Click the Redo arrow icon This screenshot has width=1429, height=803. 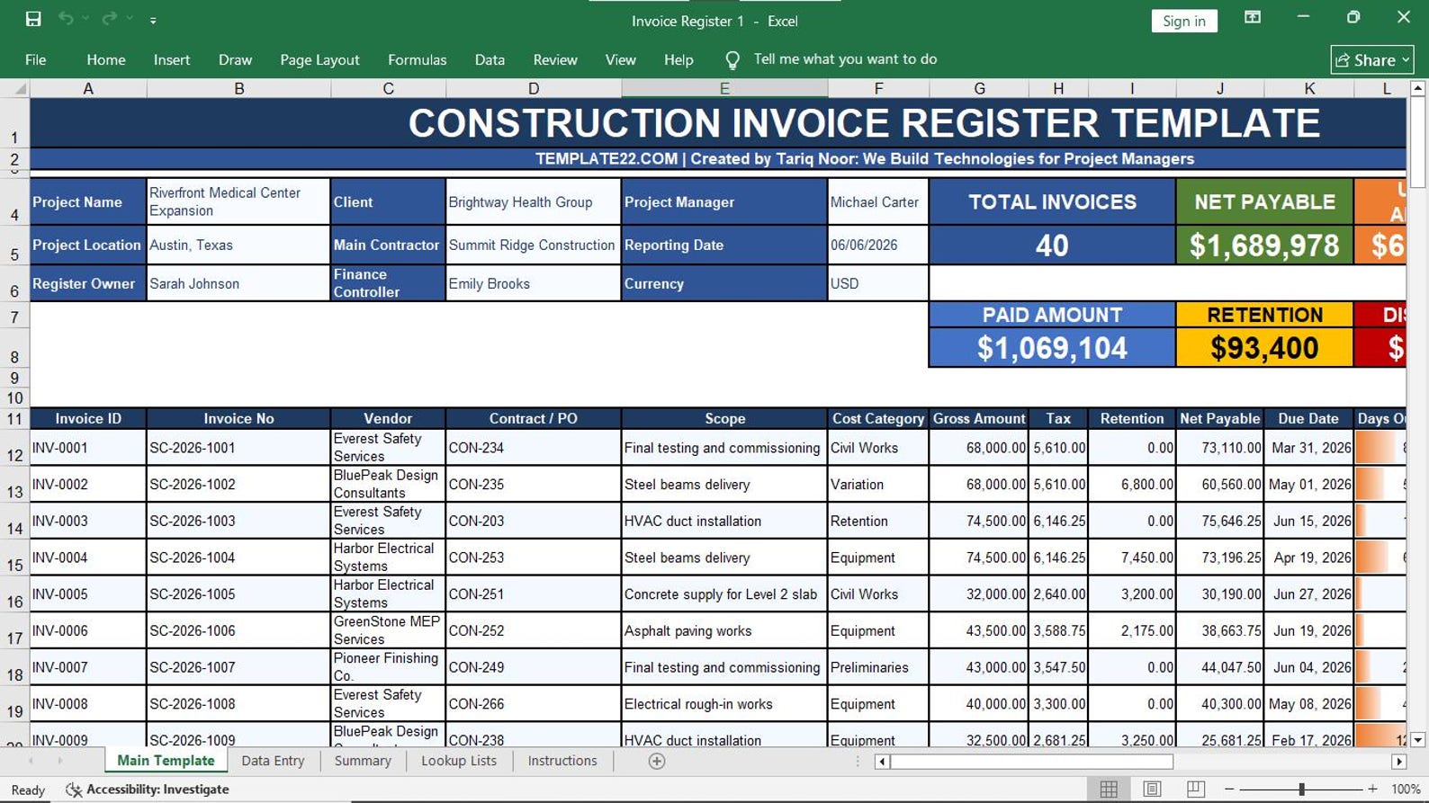[110, 19]
